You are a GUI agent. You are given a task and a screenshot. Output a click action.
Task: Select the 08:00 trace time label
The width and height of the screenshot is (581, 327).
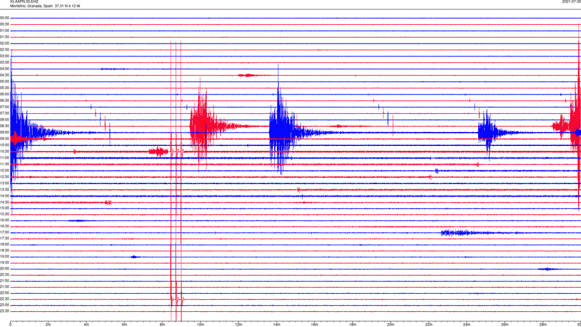pos(4,120)
